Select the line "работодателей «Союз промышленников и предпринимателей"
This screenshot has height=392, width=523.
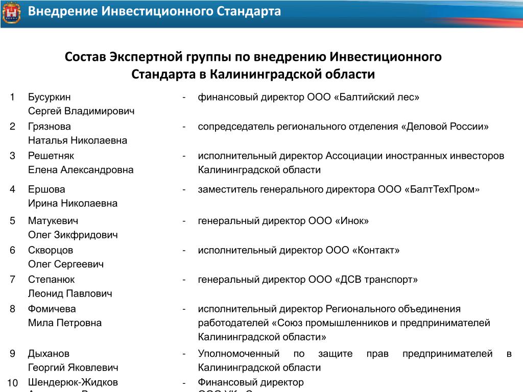pyautogui.click(x=344, y=323)
